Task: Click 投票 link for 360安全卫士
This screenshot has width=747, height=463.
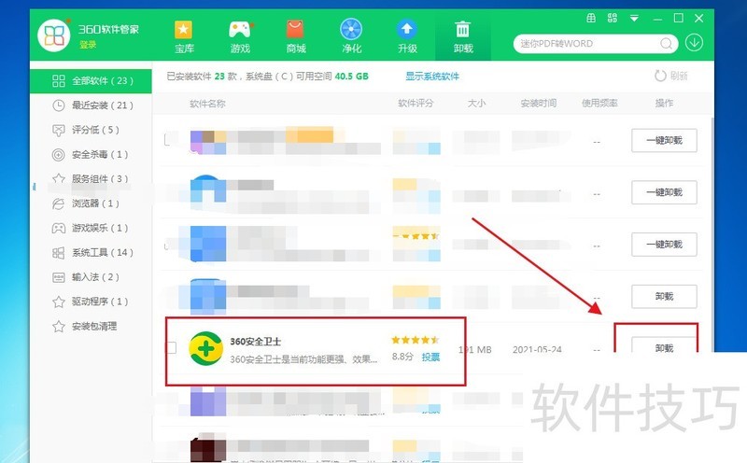Action: 430,357
